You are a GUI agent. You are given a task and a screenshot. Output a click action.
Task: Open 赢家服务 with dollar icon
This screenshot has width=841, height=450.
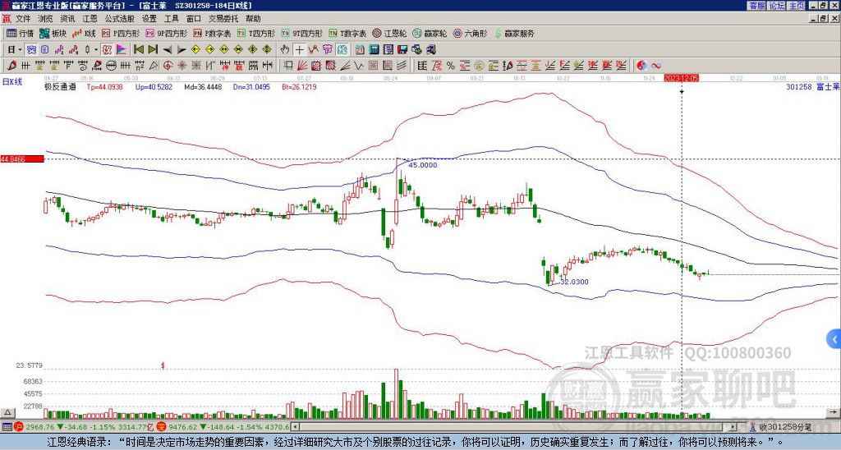(514, 33)
